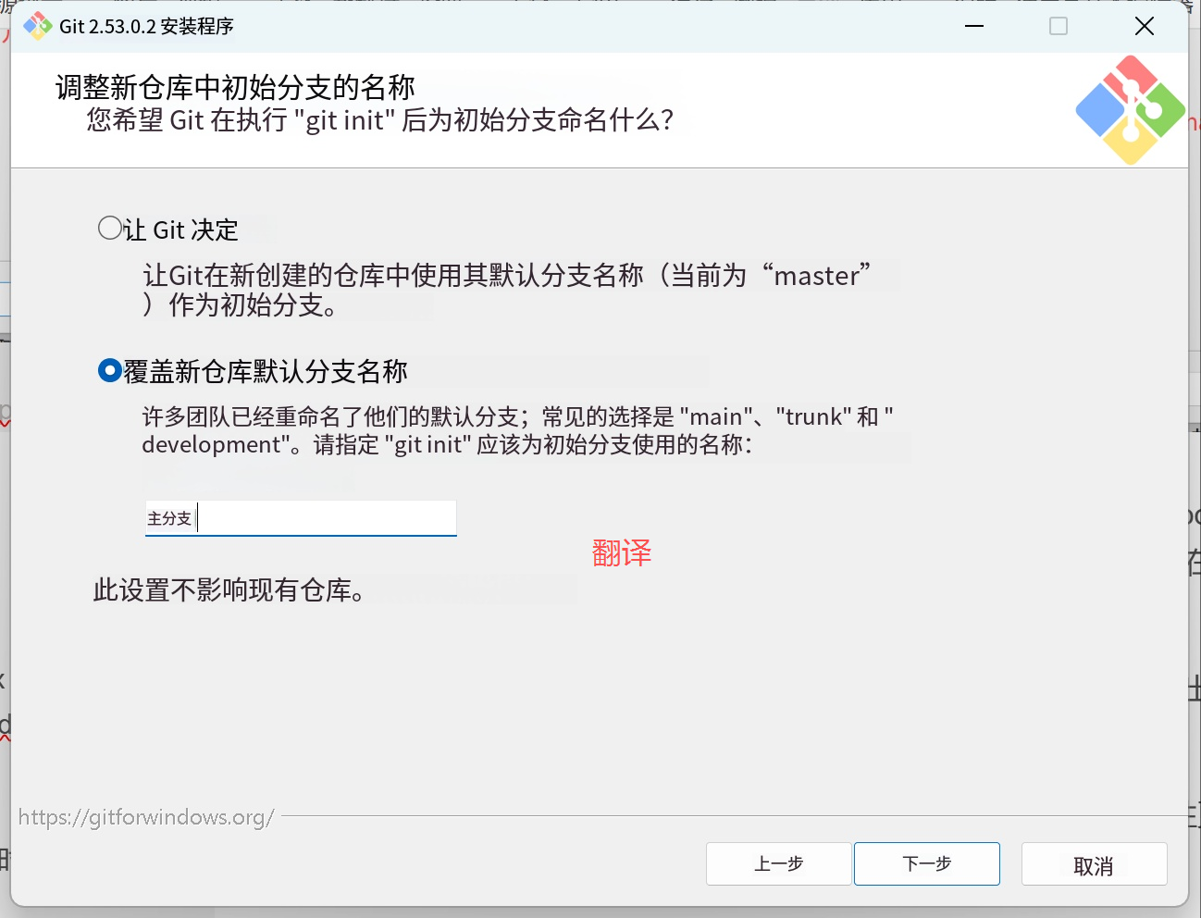Click the text "此设置不影响现有仓库。"
The height and width of the screenshot is (918, 1201).
click(229, 589)
